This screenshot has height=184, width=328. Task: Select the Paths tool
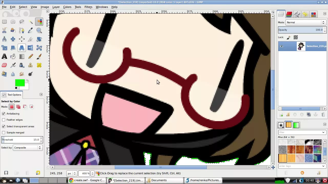(x=22, y=30)
